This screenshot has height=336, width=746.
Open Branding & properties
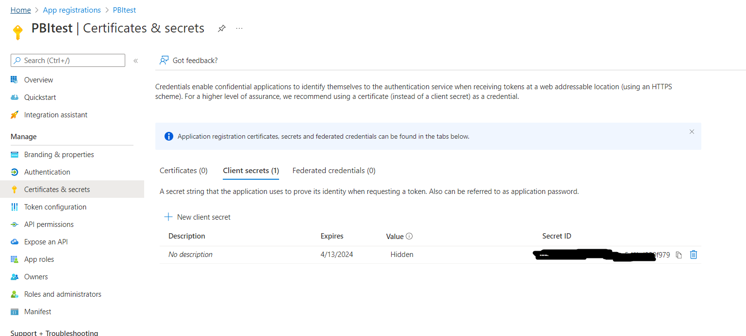coord(59,154)
